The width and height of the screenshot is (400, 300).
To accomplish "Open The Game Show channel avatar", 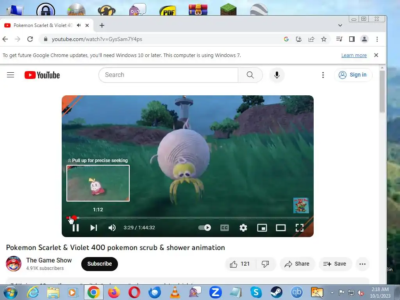I will [x=14, y=264].
